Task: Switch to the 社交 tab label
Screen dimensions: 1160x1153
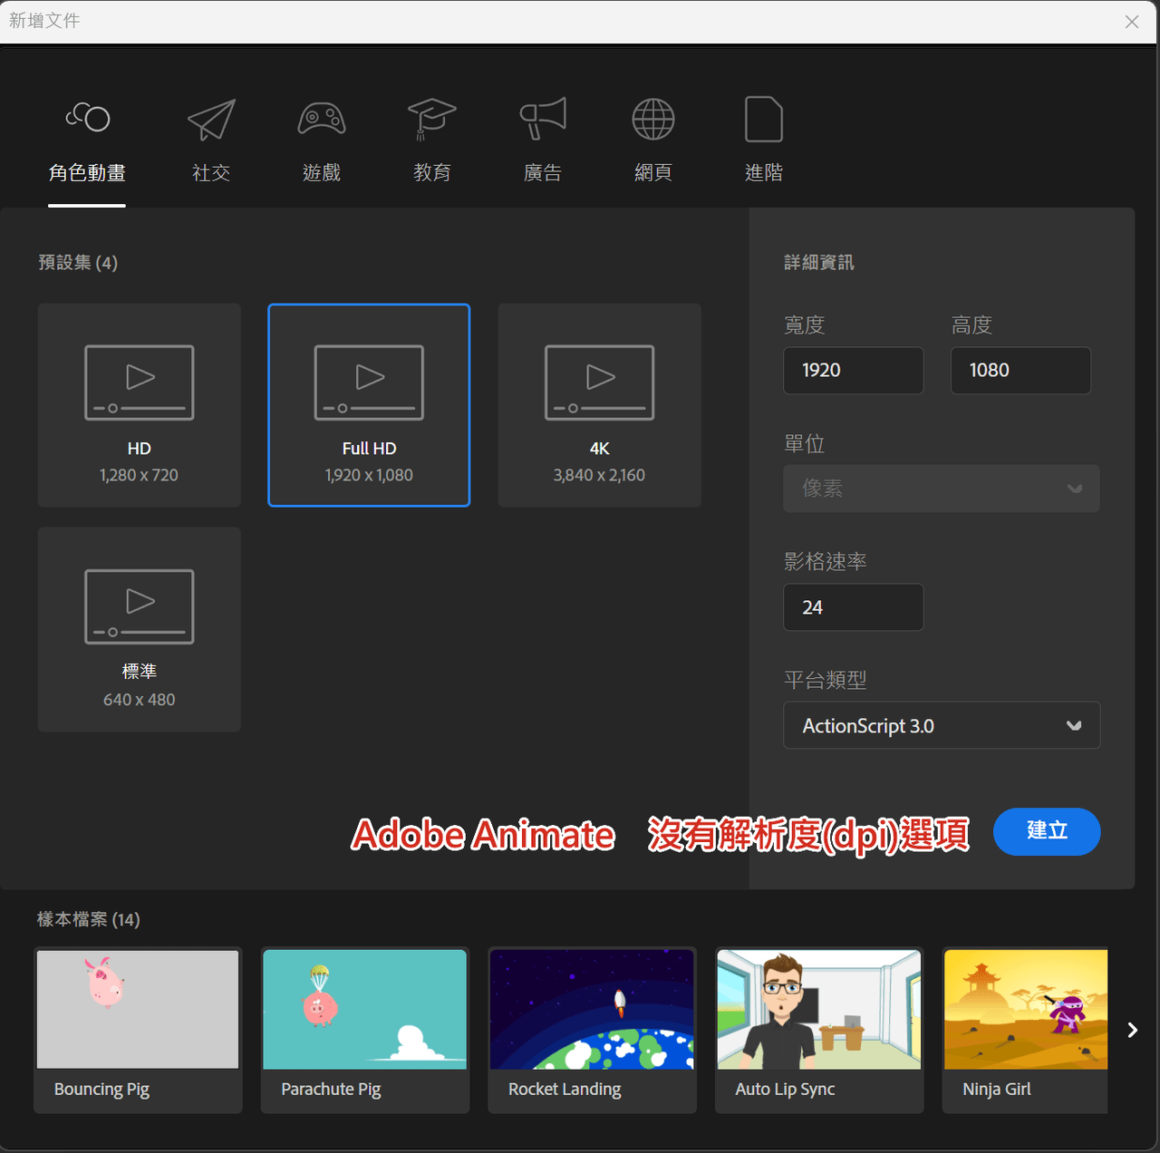Action: tap(211, 172)
